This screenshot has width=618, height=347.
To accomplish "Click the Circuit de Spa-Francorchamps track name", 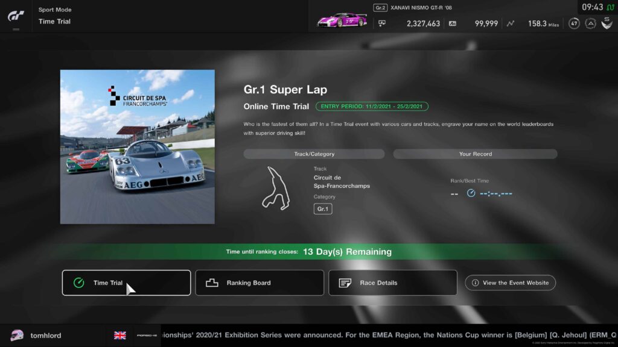I will (x=342, y=182).
